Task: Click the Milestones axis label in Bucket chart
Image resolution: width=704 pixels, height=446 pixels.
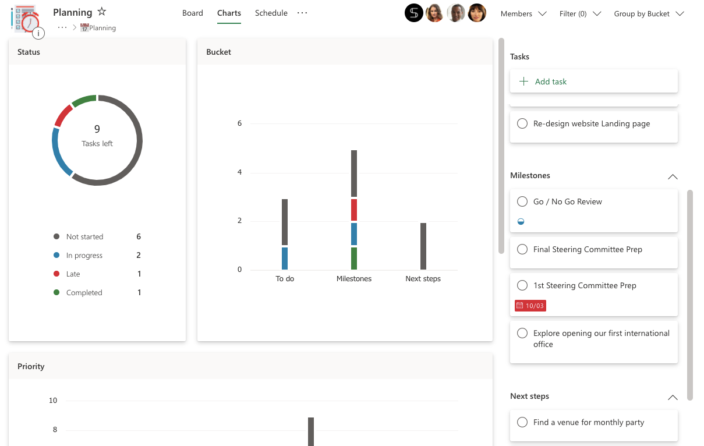Action: pos(354,279)
